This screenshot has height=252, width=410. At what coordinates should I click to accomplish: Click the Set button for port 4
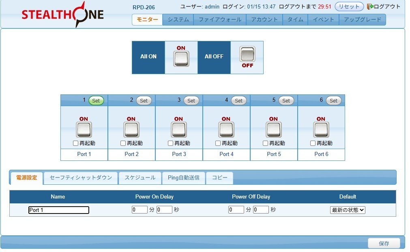click(x=239, y=100)
